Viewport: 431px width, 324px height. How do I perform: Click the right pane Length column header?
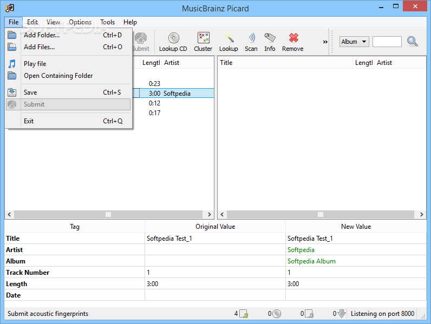coord(364,63)
